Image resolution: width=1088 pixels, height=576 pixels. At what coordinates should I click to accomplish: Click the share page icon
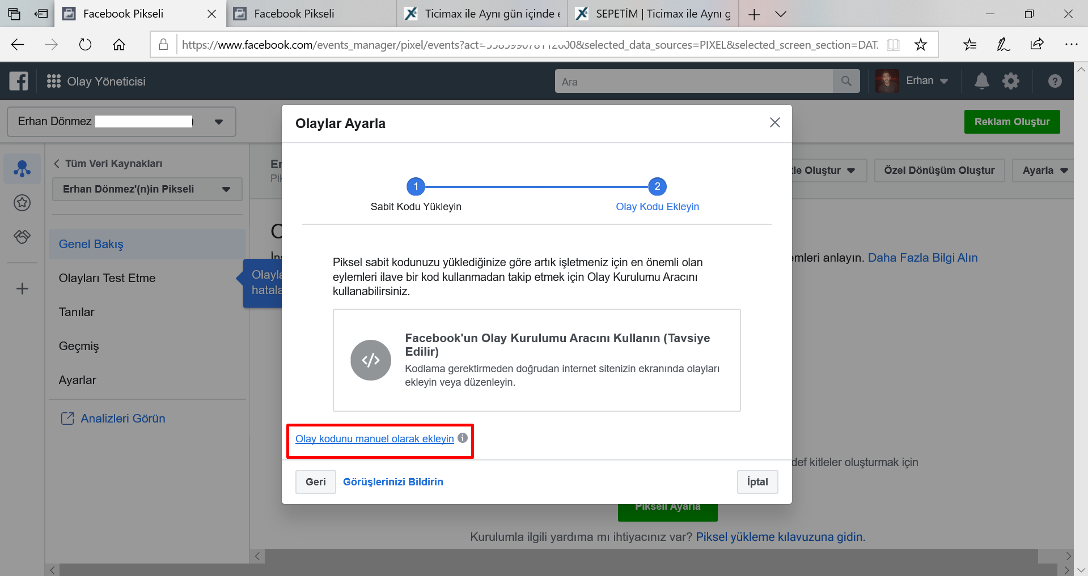[1037, 45]
